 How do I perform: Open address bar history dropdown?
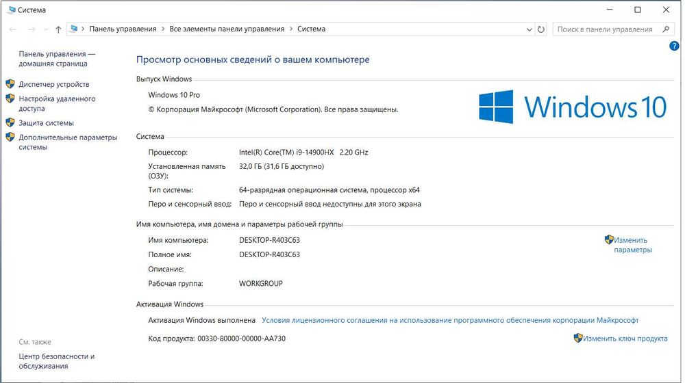tap(529, 29)
